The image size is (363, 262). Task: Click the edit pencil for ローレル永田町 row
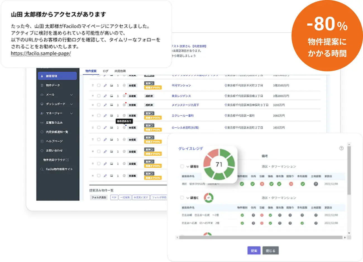click(x=105, y=128)
